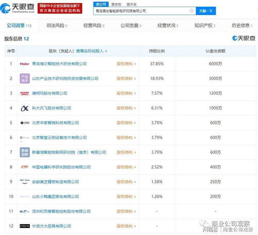Click the 37.85% shareholding value

157,64
